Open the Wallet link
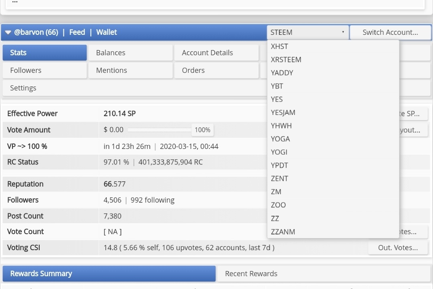 [x=107, y=32]
